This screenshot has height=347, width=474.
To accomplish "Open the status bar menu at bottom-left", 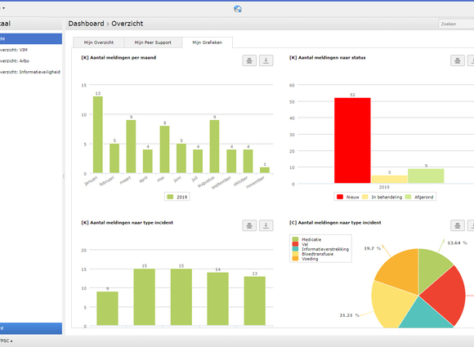I will pyautogui.click(x=6, y=341).
